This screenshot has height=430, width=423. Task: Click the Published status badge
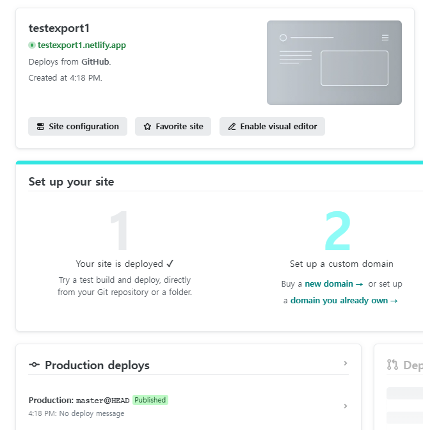[x=150, y=400]
